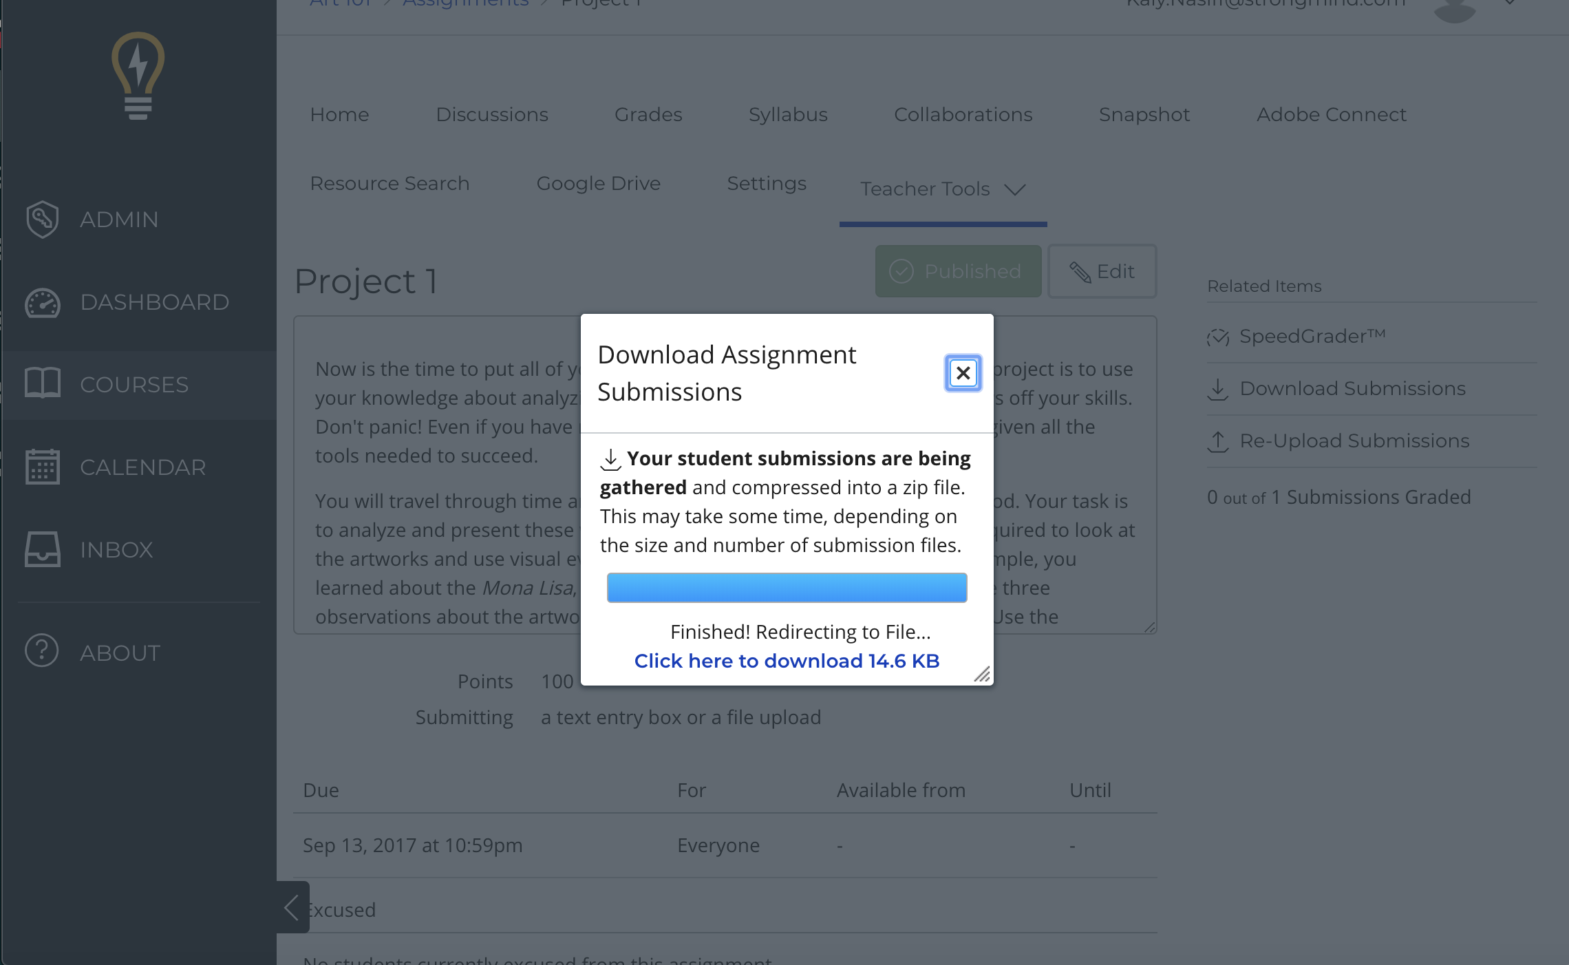Click the Published checkmark icon
The image size is (1569, 965).
click(x=901, y=271)
